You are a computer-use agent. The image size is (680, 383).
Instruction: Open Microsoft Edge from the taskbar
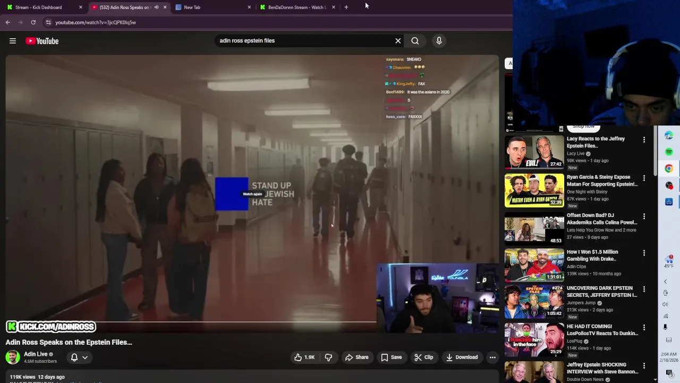669,135
